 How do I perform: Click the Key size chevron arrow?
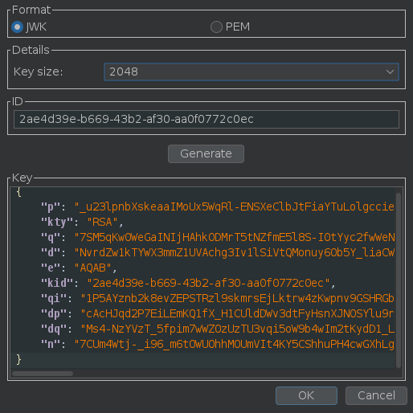pyautogui.click(x=390, y=72)
